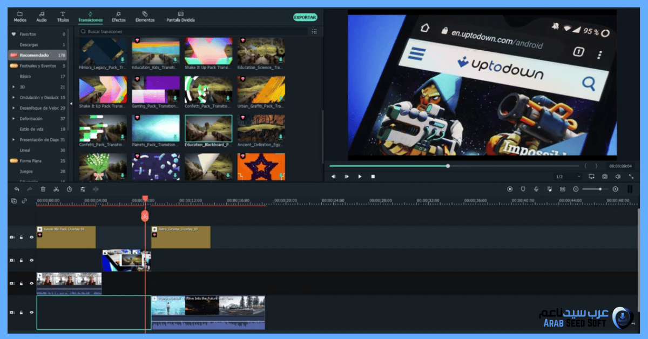Image resolution: width=648 pixels, height=339 pixels.
Task: Split clip using scissors toolbar icon
Action: click(56, 189)
